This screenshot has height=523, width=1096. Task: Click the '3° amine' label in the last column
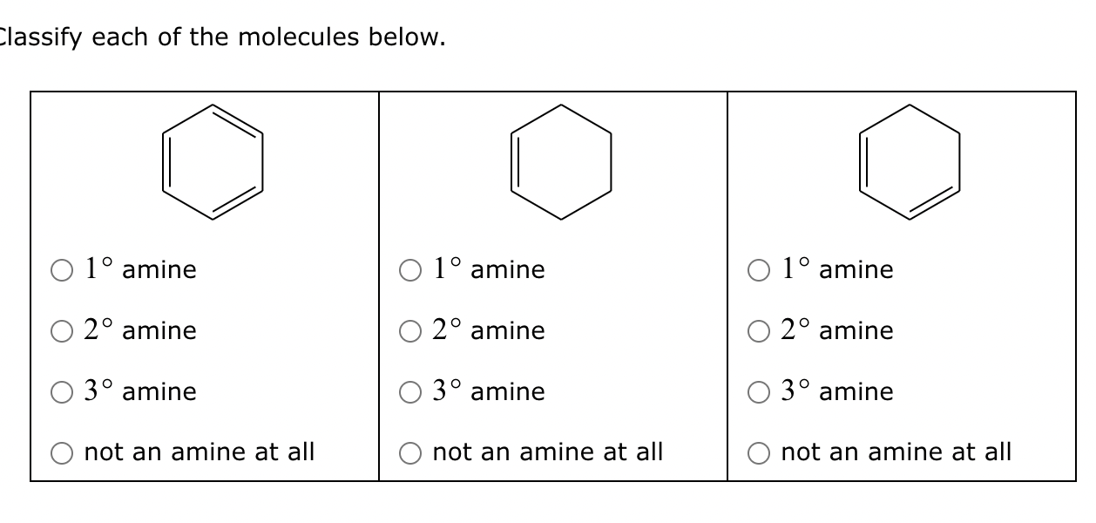tap(836, 391)
